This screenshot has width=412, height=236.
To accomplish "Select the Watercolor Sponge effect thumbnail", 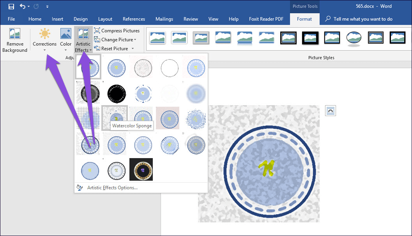I will [x=115, y=116].
